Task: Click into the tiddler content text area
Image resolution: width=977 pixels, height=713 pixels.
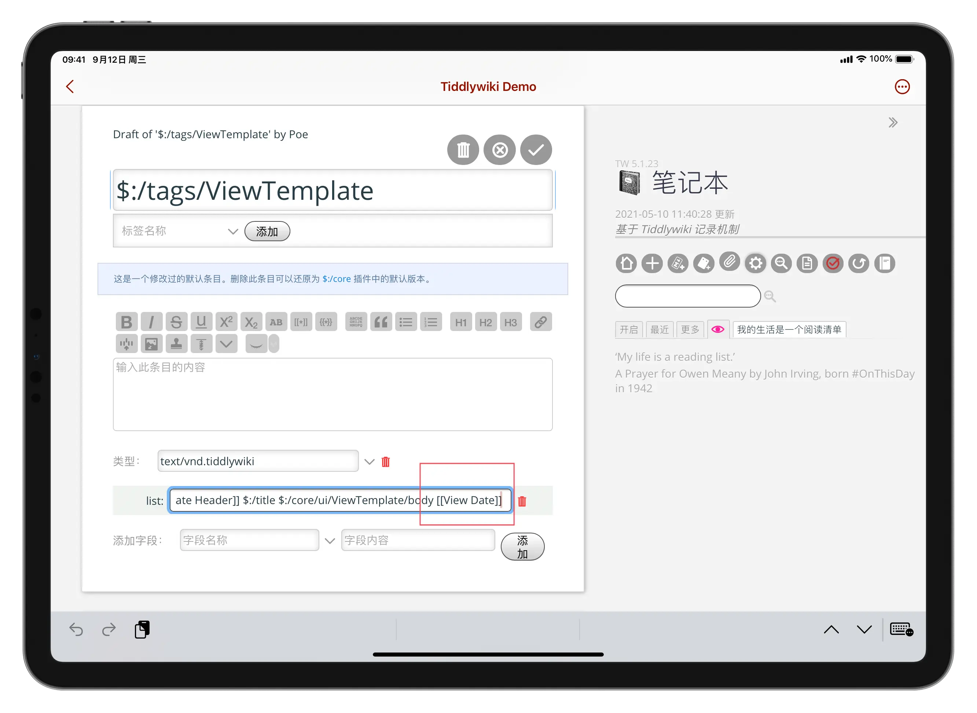Action: point(333,394)
